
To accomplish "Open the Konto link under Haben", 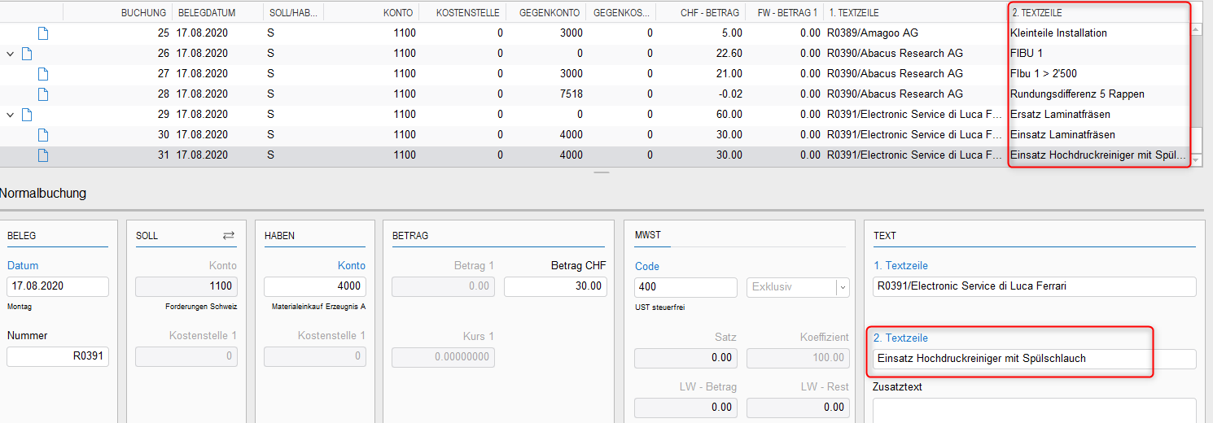I will [x=352, y=265].
